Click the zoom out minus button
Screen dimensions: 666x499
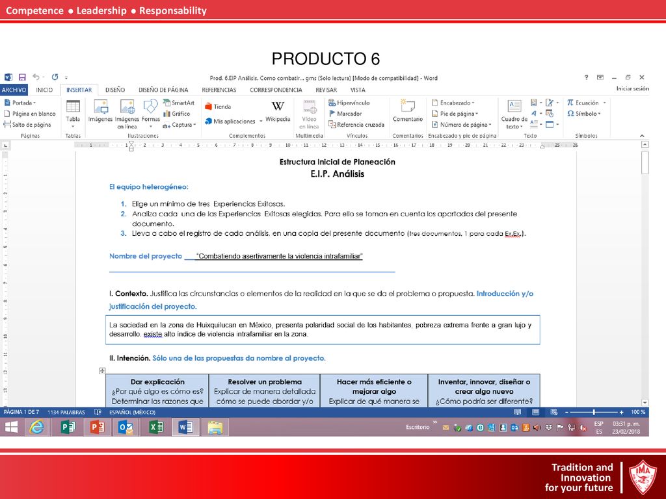coord(566,412)
